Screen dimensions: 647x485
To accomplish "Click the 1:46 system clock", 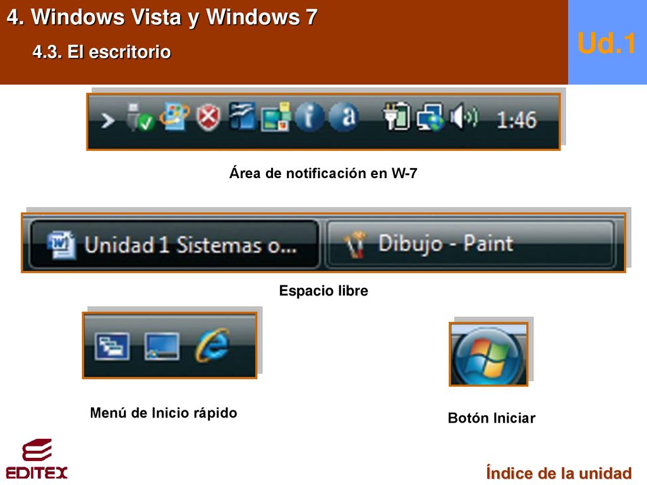I will click(516, 120).
